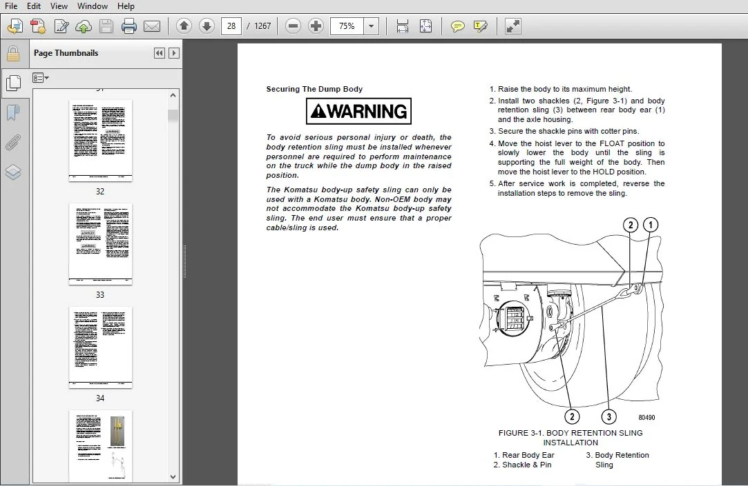Click the Email envelope icon
The width and height of the screenshot is (748, 486).
[152, 26]
